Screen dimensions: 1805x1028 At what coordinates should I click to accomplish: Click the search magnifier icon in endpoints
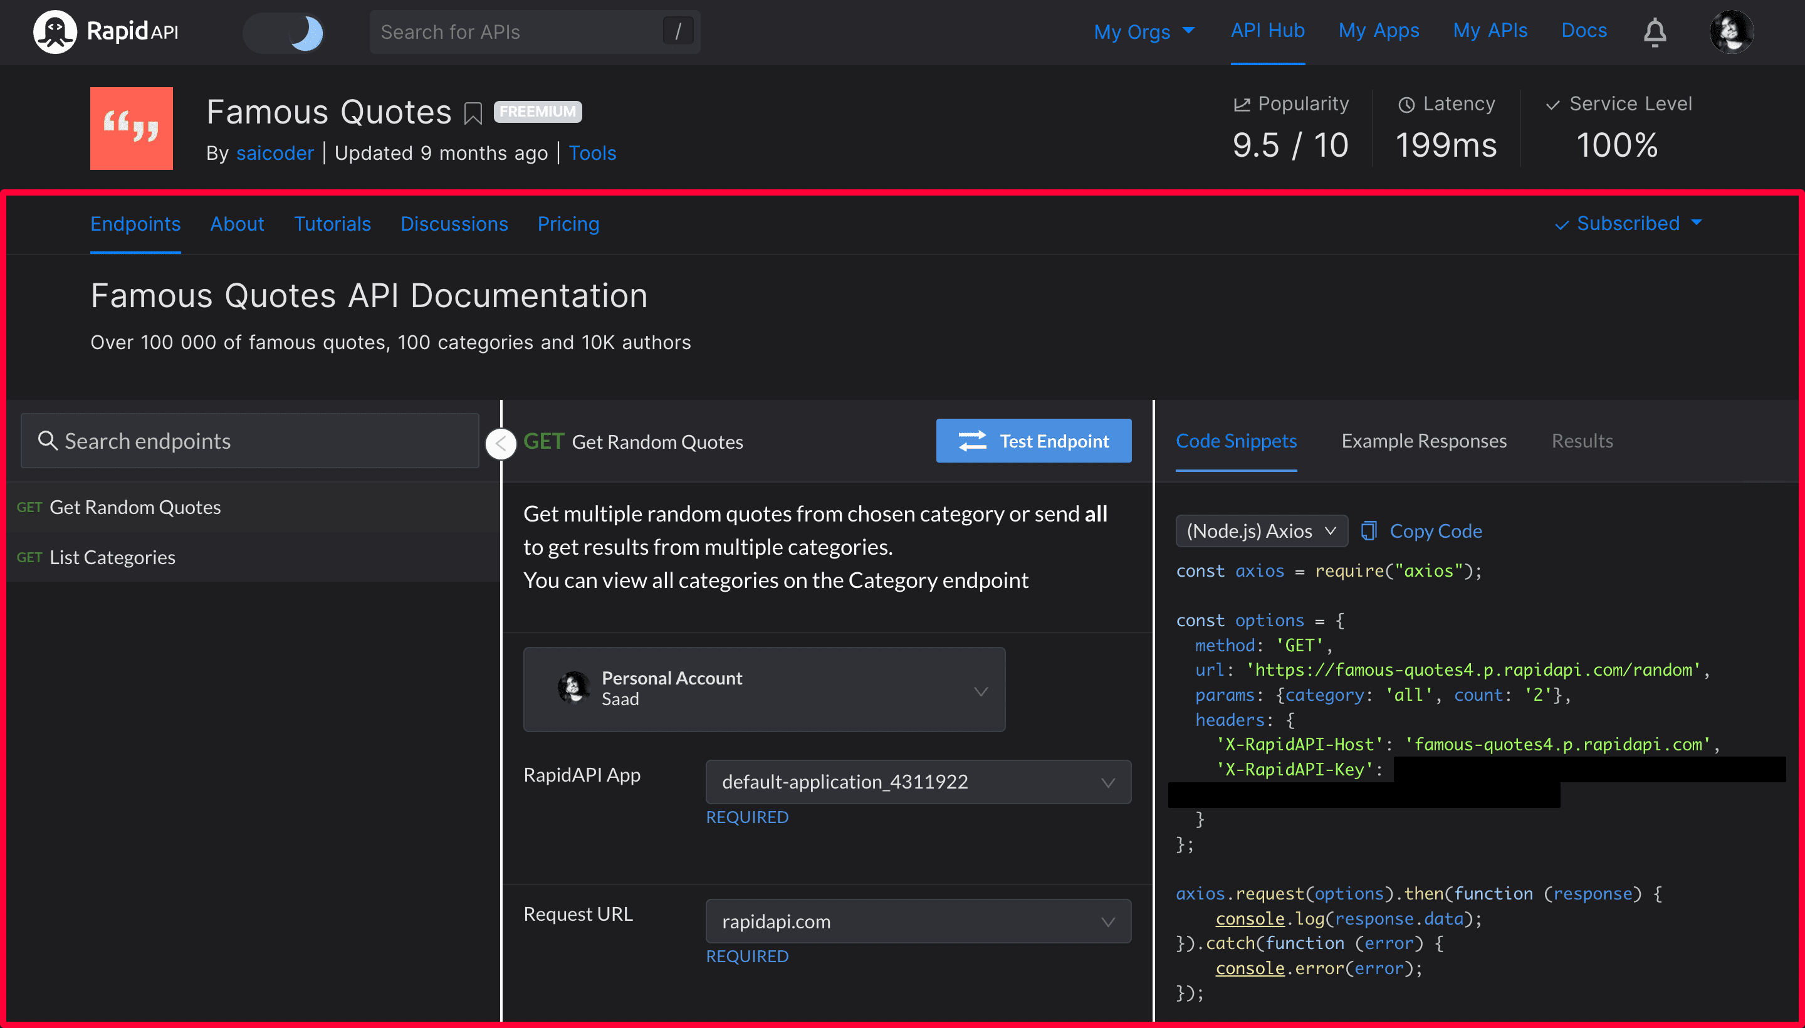tap(47, 440)
